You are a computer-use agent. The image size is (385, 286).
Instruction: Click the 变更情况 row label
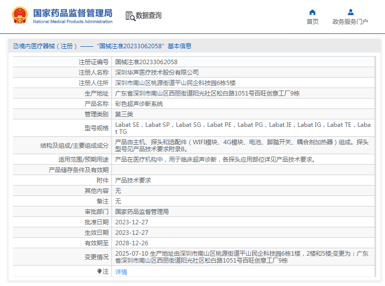pyautogui.click(x=96, y=257)
